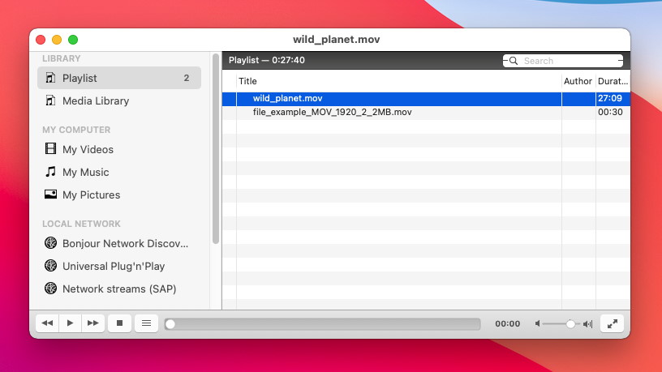The width and height of the screenshot is (662, 372).
Task: Click the My Pictures image icon
Action: click(x=50, y=194)
